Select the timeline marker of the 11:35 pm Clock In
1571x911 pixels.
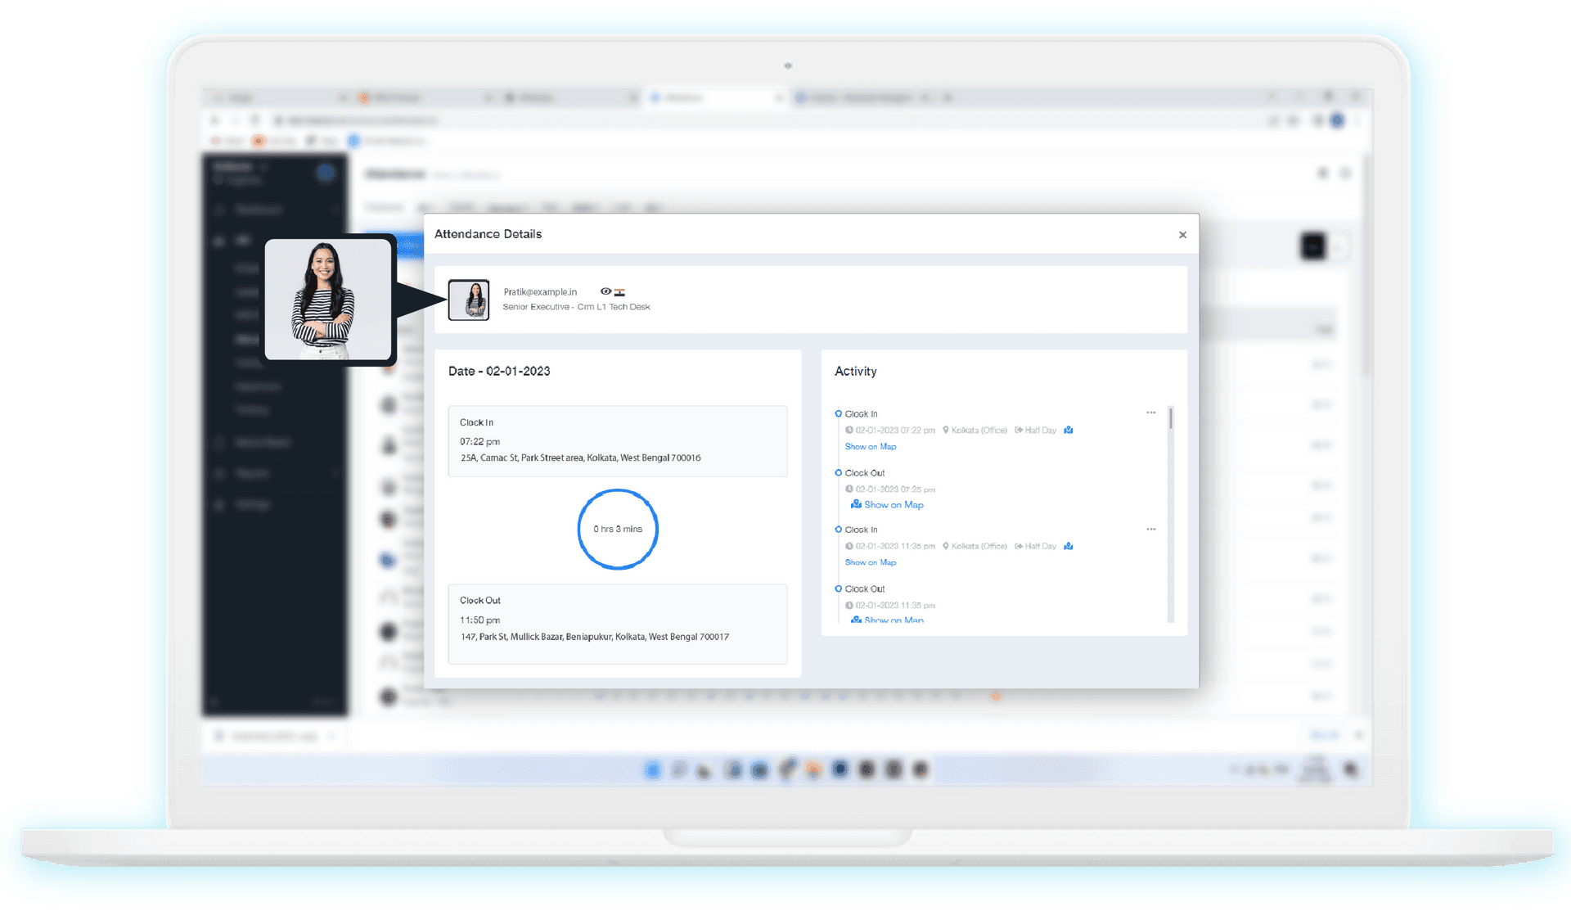pos(838,530)
